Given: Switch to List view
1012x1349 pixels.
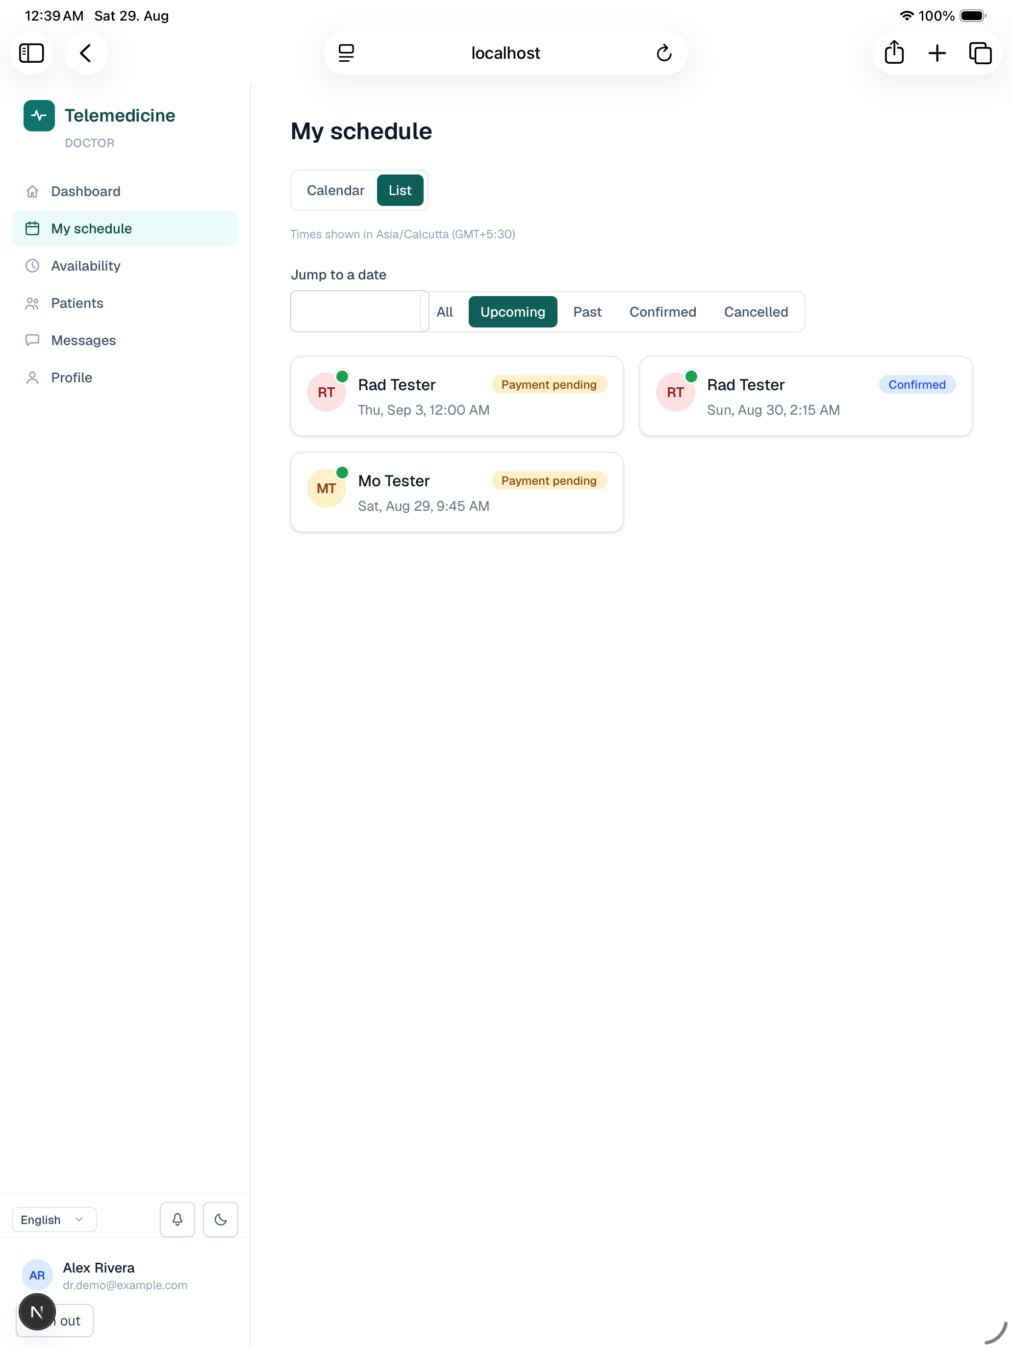Looking at the screenshot, I should tap(400, 190).
